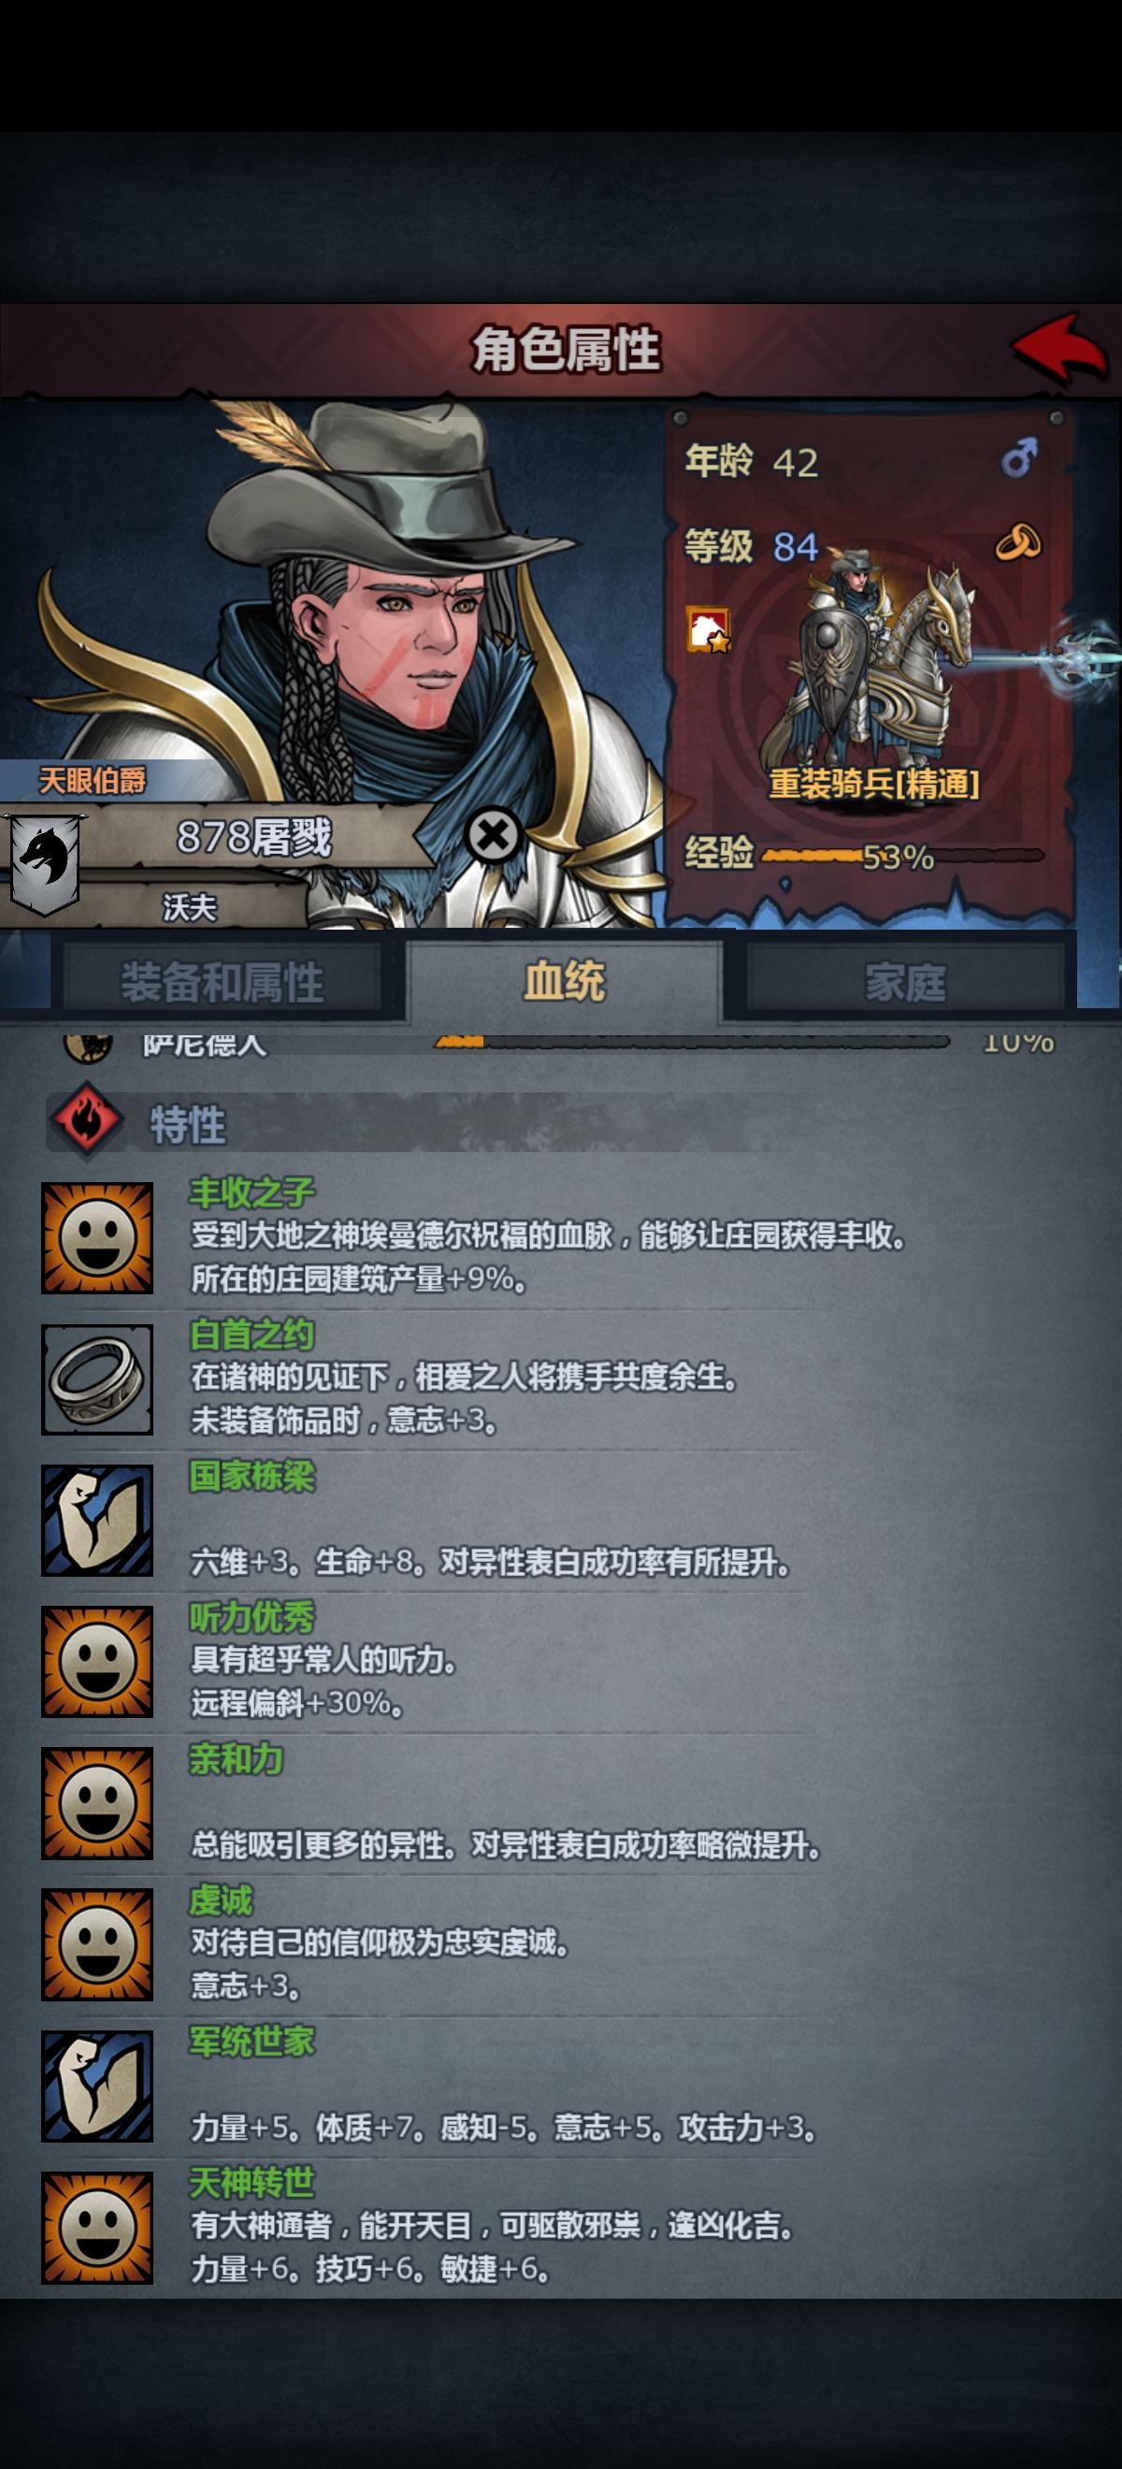1122x2469 pixels.
Task: Open the horse skill icon with star
Action: (x=709, y=629)
